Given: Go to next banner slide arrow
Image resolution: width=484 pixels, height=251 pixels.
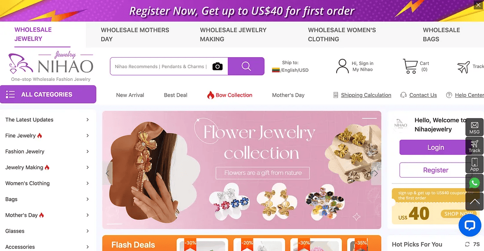Looking at the screenshot, I should (376, 173).
